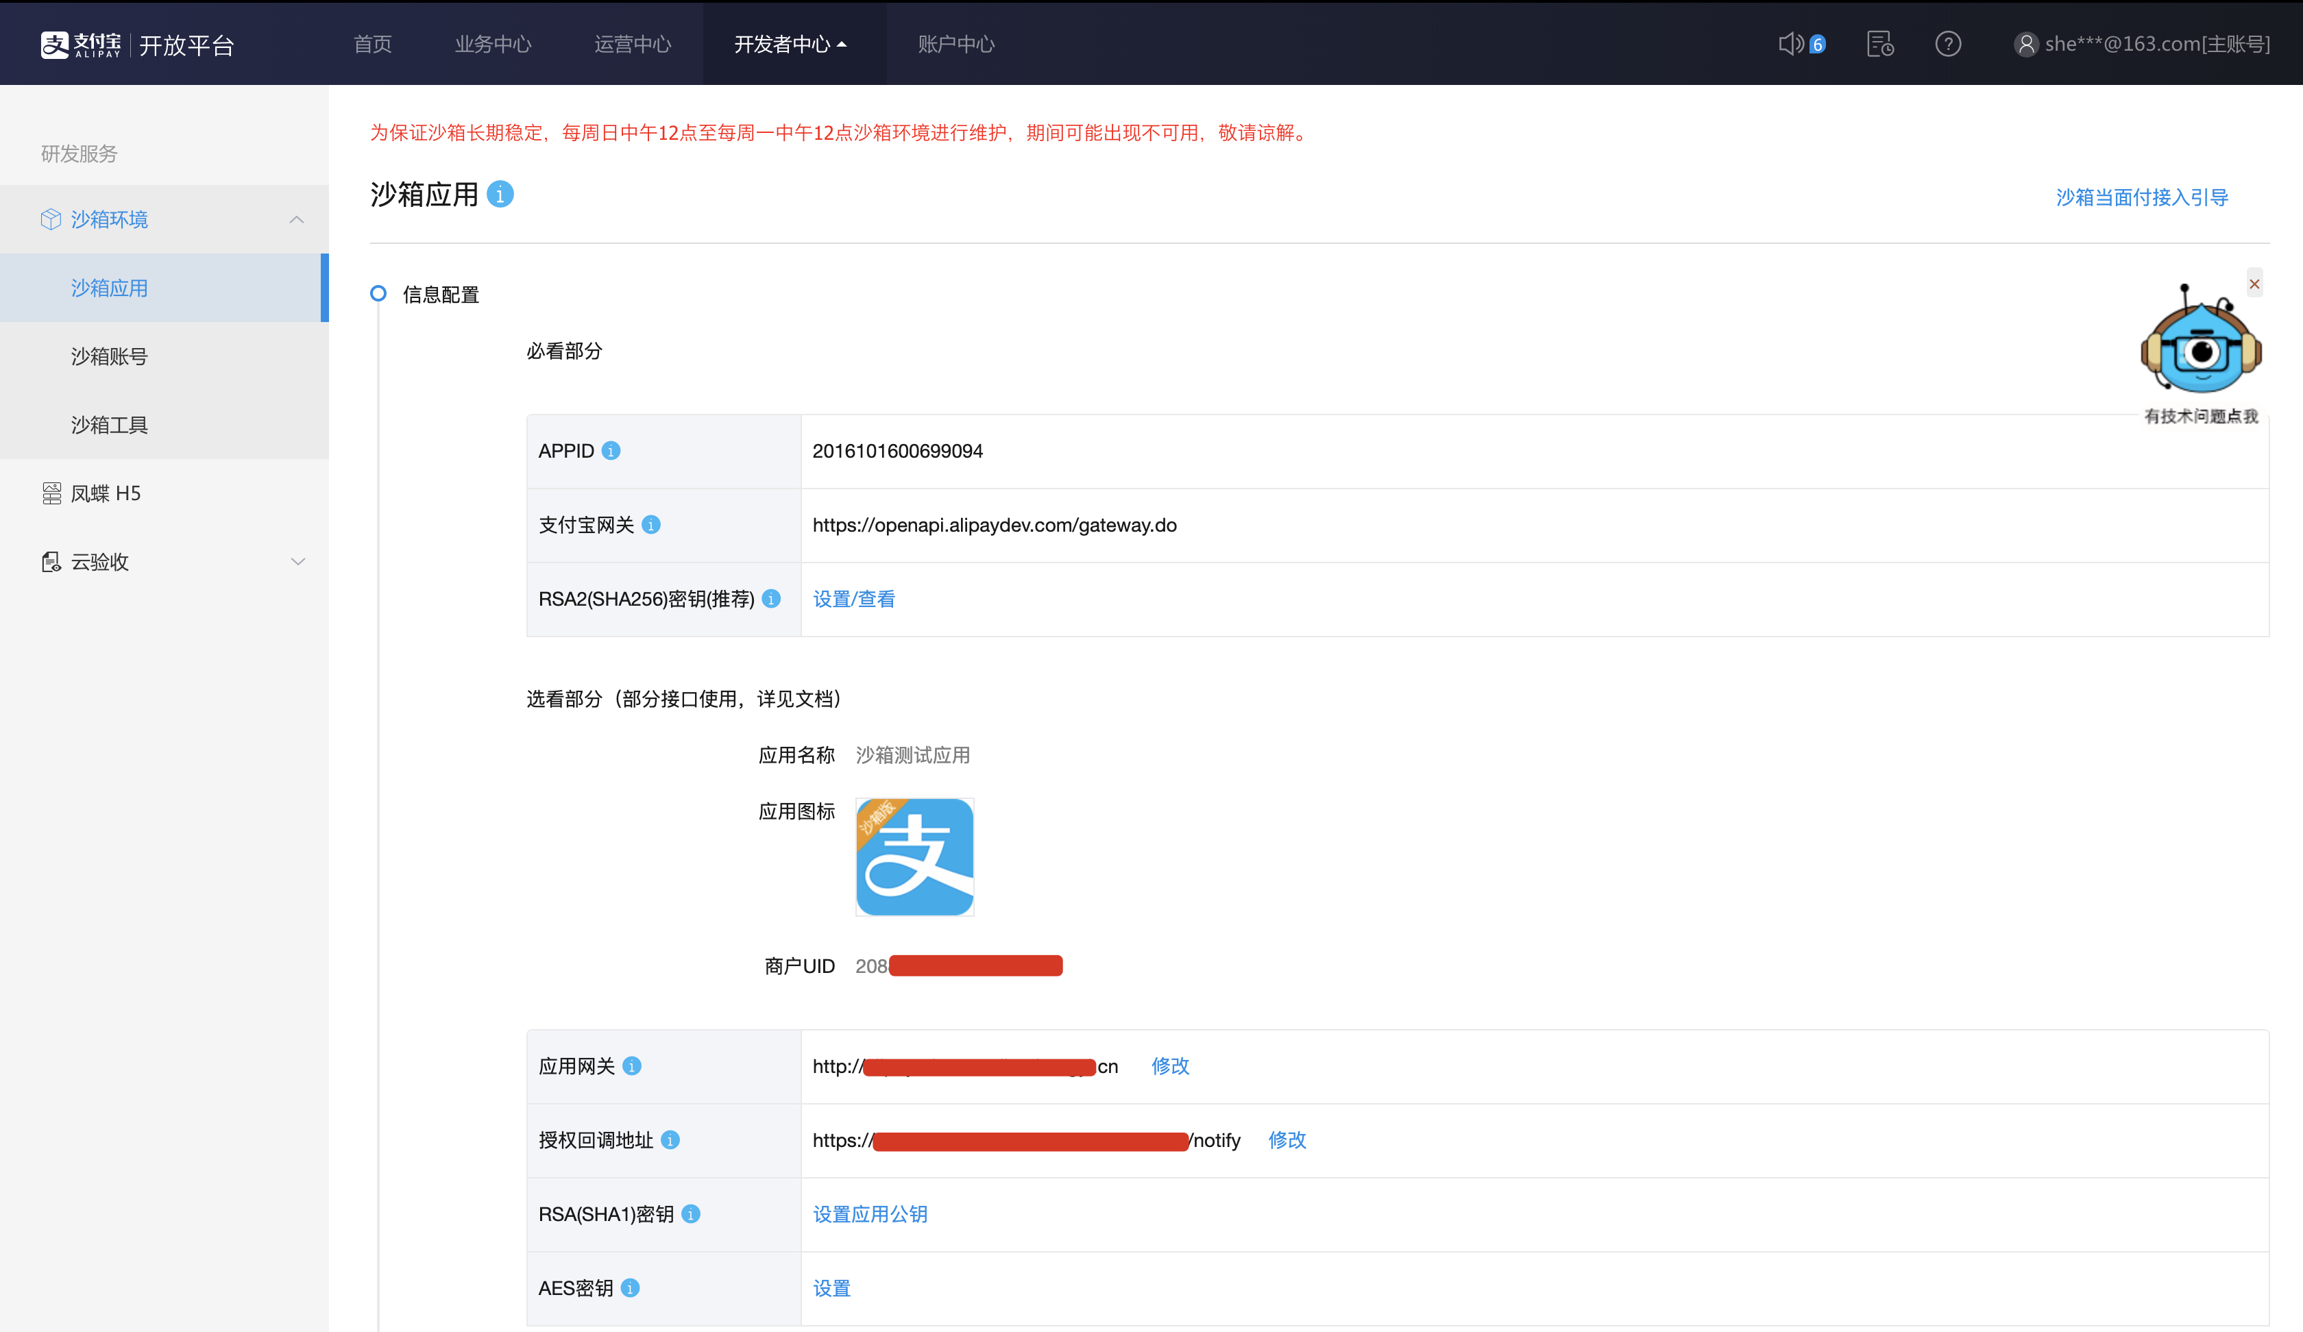Collapse the 沙箱环境 sidebar section
The image size is (2303, 1332).
[296, 219]
